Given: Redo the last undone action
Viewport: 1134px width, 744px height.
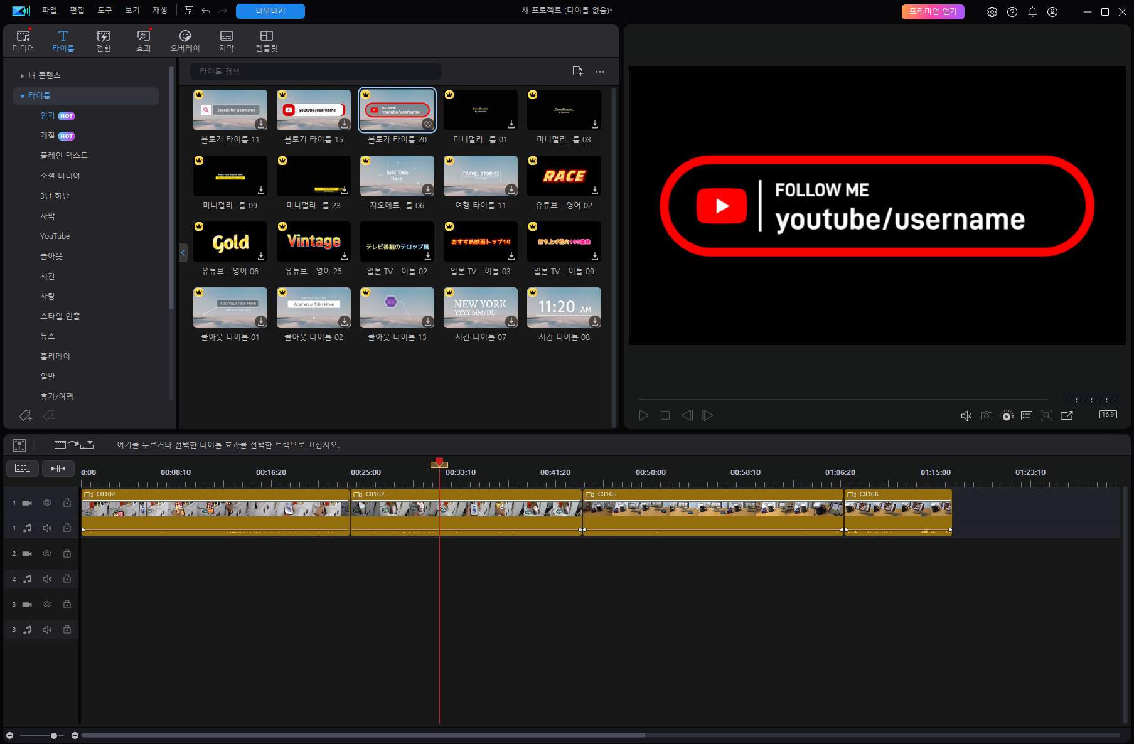Looking at the screenshot, I should (223, 11).
